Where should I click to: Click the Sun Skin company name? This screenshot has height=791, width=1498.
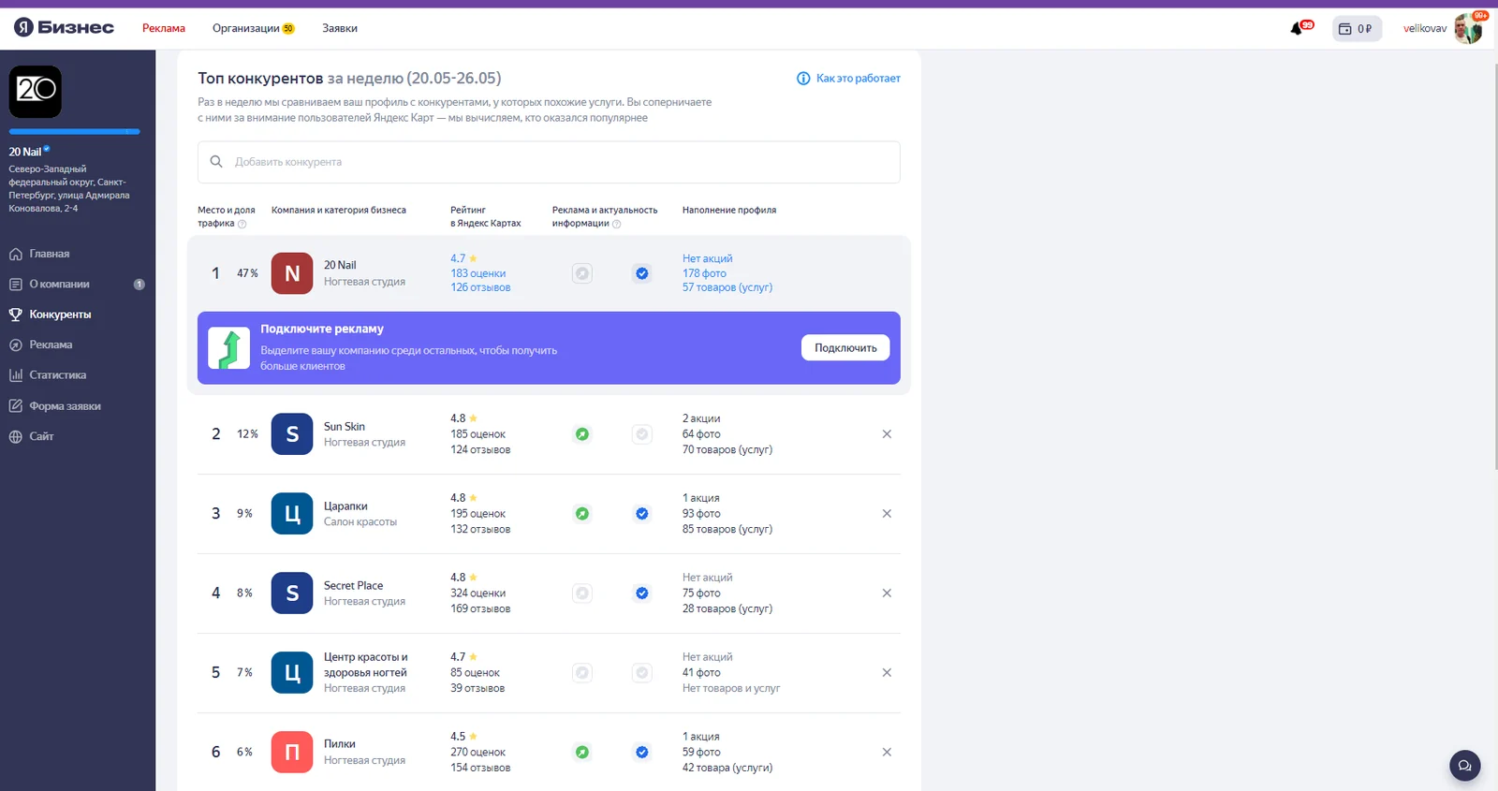(345, 427)
